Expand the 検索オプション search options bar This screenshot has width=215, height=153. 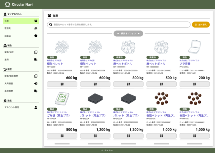[128, 33]
